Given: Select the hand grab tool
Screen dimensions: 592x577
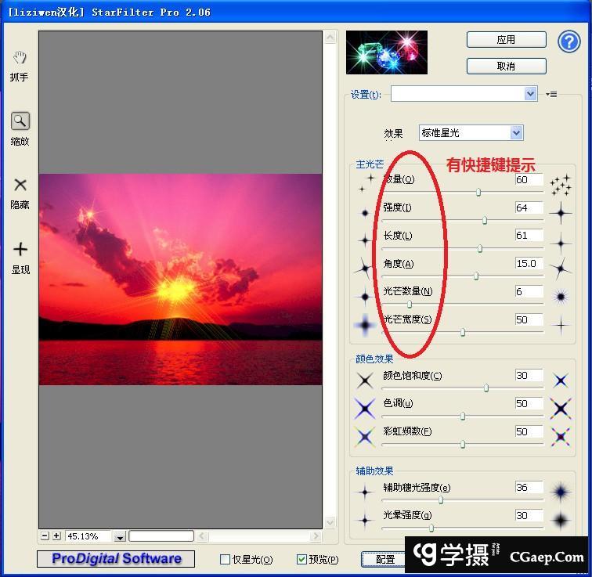Looking at the screenshot, I should (20, 58).
